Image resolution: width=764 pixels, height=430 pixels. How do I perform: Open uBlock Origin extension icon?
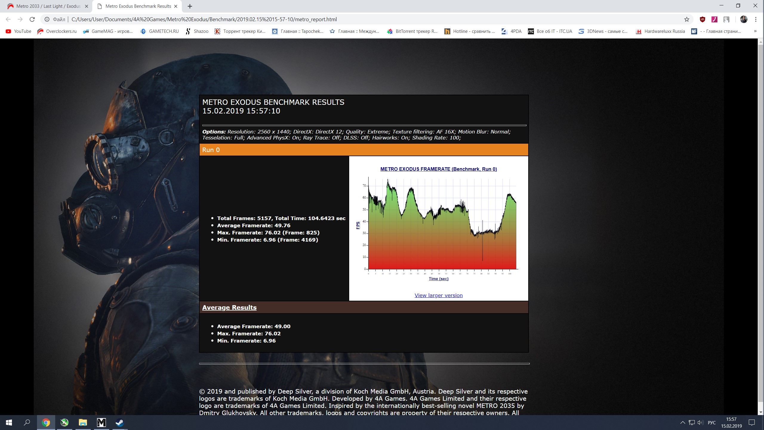pyautogui.click(x=703, y=19)
